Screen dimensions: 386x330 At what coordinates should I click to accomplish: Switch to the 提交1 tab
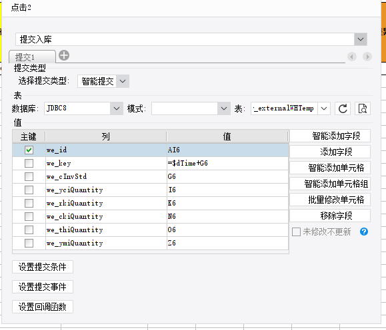(x=32, y=57)
